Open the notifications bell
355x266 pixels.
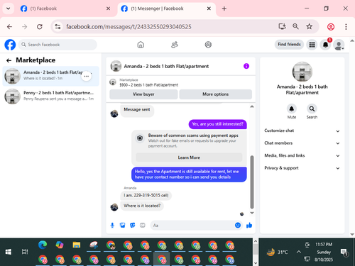326,45
